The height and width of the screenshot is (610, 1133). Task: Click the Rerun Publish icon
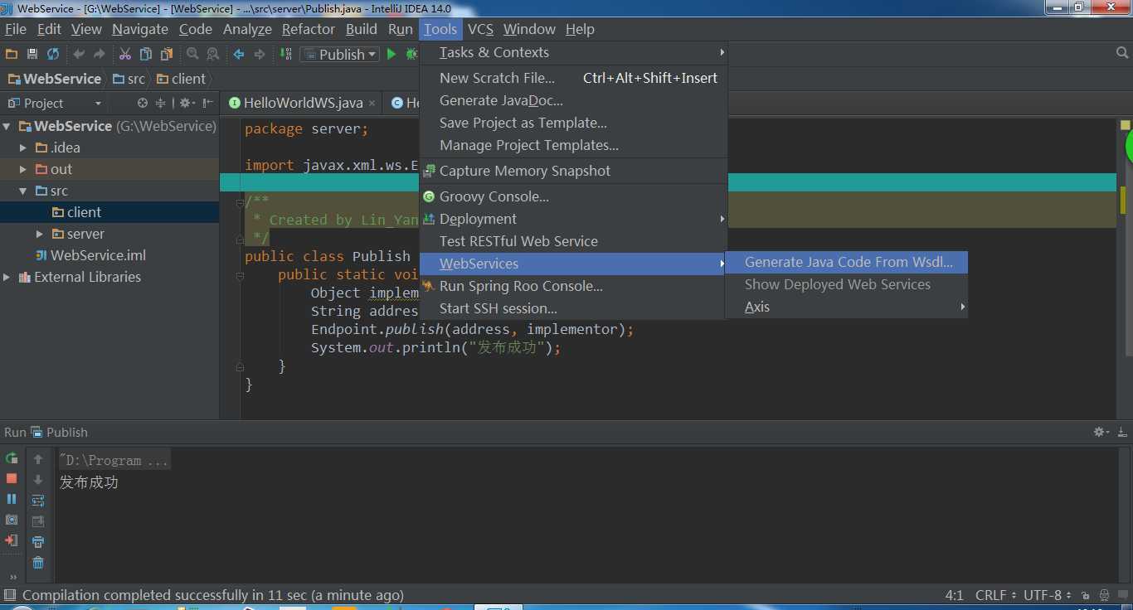(12, 458)
